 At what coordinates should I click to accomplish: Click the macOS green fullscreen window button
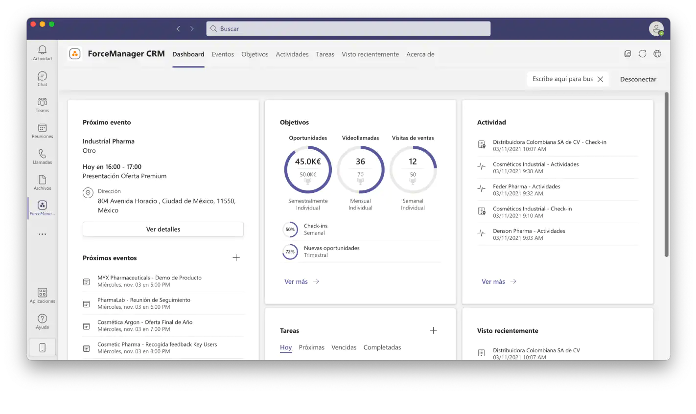coord(52,24)
